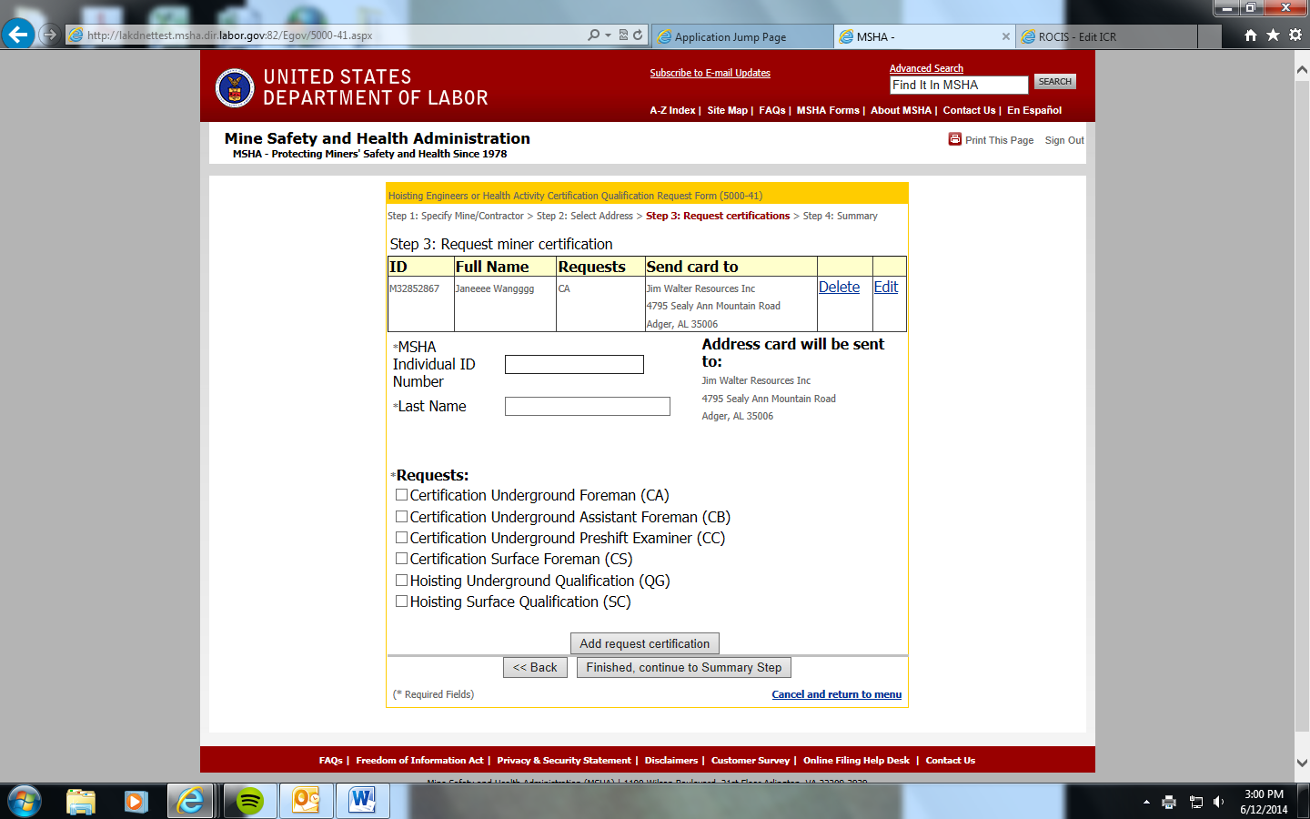
Task: Switch to ROCIS - Edit ICR tab
Action: (x=1105, y=37)
